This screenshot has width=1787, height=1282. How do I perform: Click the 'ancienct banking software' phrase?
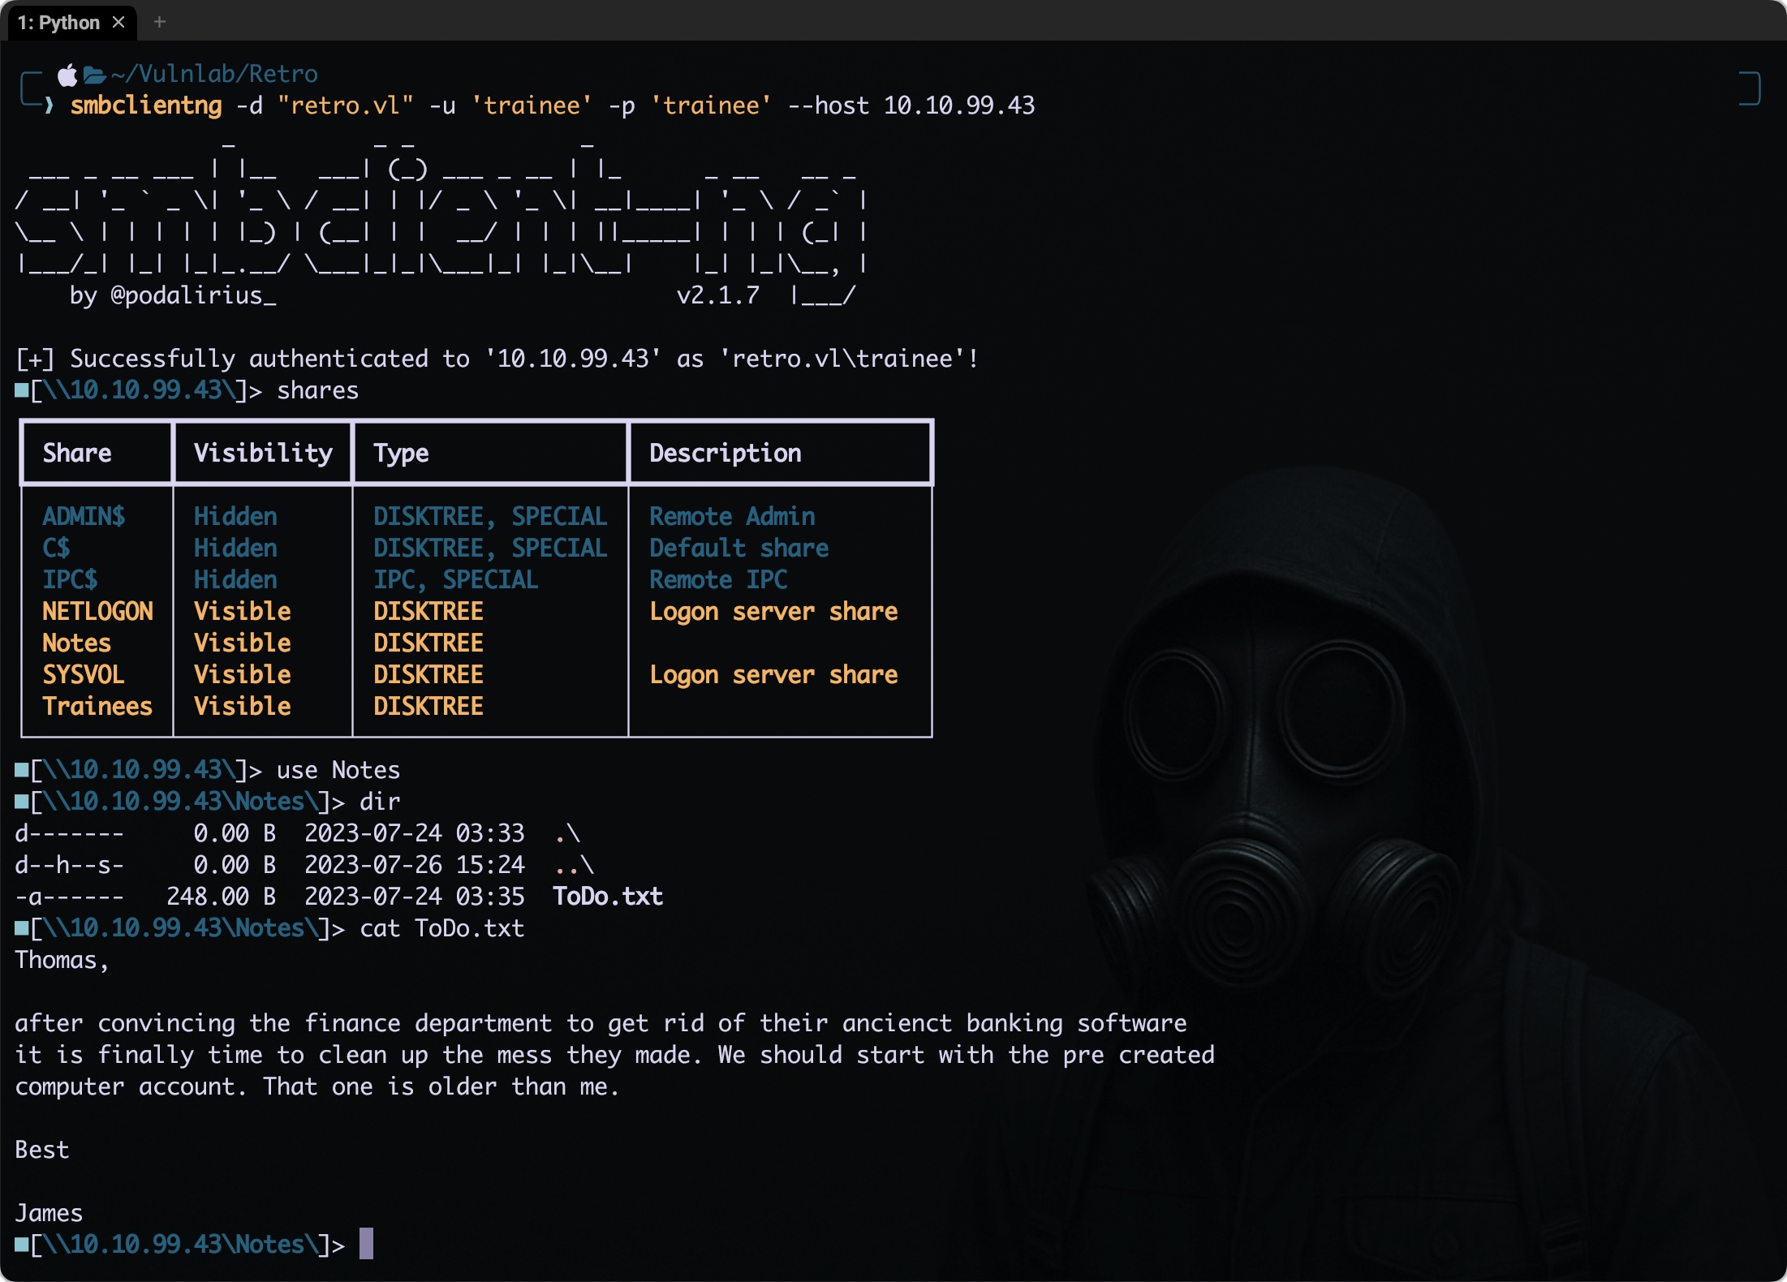[1014, 1023]
